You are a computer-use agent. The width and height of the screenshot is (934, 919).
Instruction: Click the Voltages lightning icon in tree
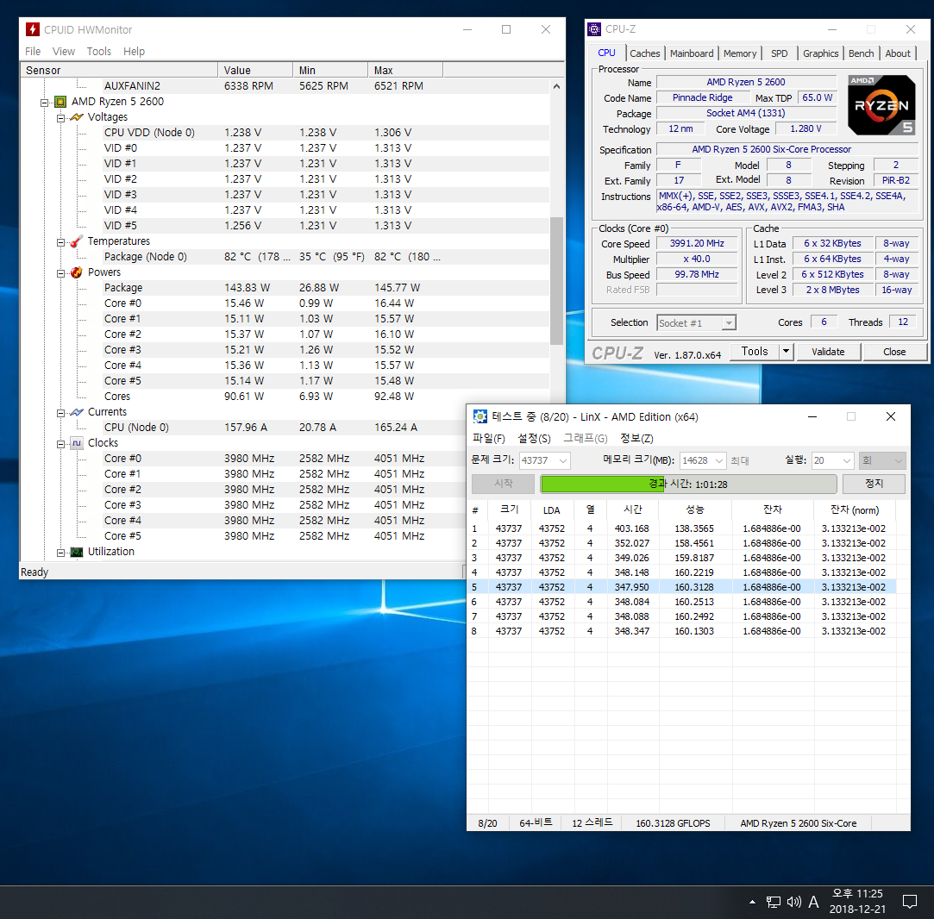click(76, 116)
